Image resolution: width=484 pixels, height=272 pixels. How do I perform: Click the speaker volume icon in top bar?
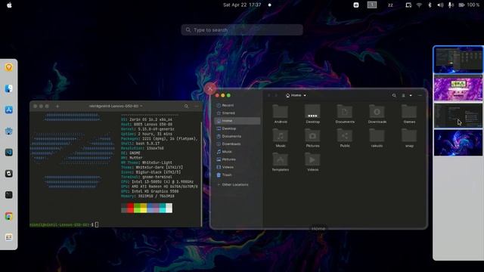(440, 5)
